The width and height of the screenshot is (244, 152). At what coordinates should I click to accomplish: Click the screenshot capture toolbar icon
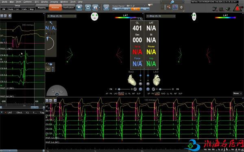95,7
